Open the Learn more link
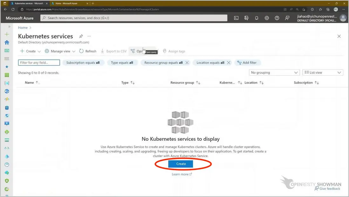 pos(181,174)
